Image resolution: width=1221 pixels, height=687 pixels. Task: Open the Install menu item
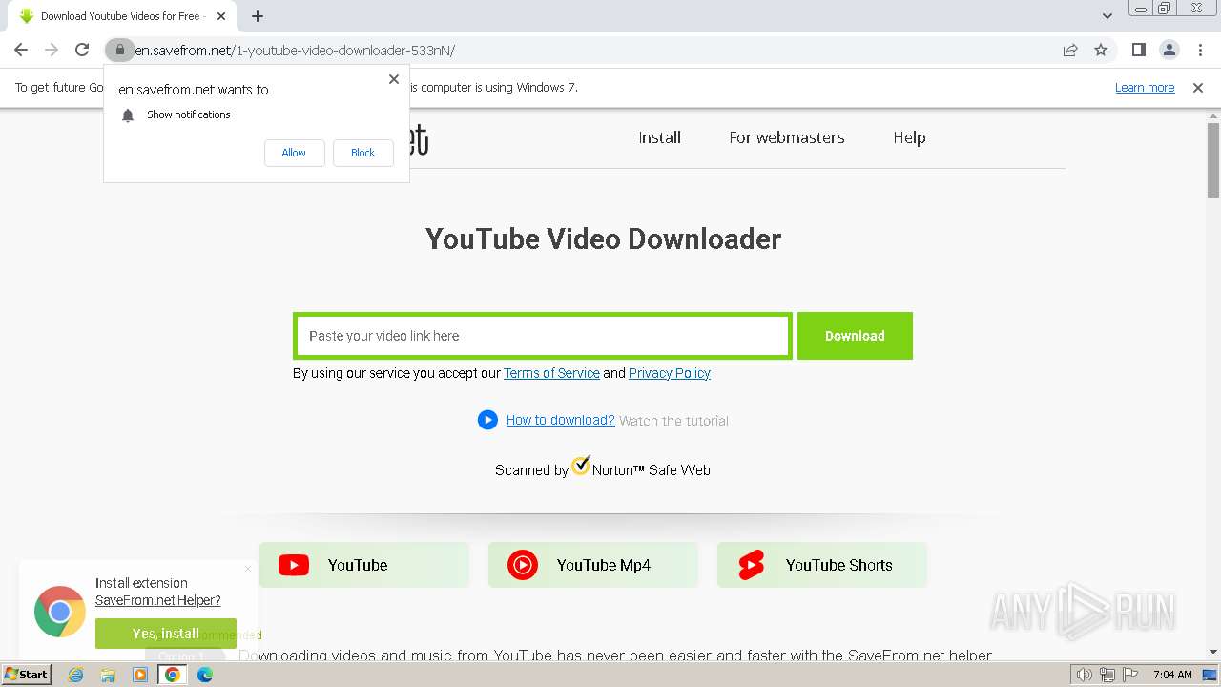pyautogui.click(x=659, y=137)
